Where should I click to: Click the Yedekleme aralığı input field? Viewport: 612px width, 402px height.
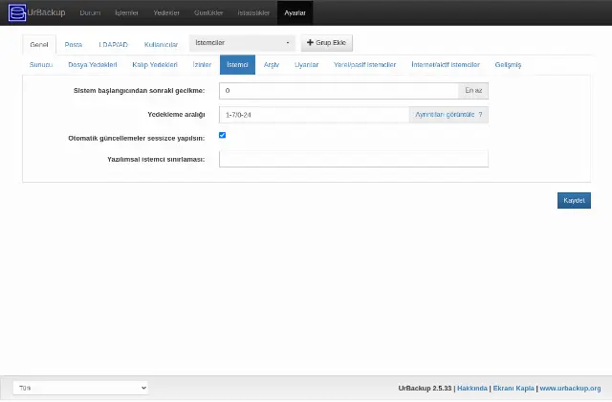click(x=315, y=115)
